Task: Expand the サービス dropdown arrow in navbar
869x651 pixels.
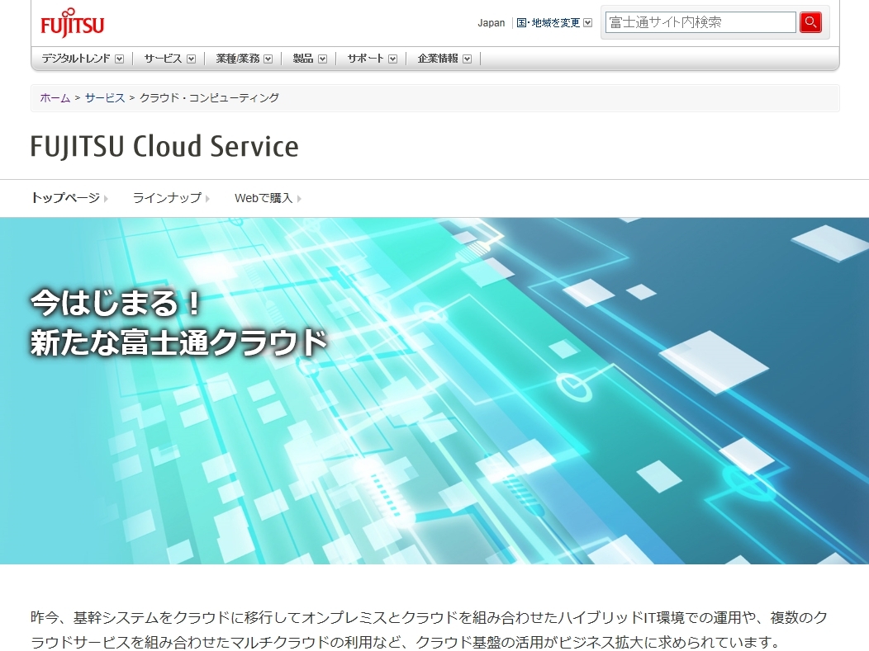Action: tap(191, 59)
